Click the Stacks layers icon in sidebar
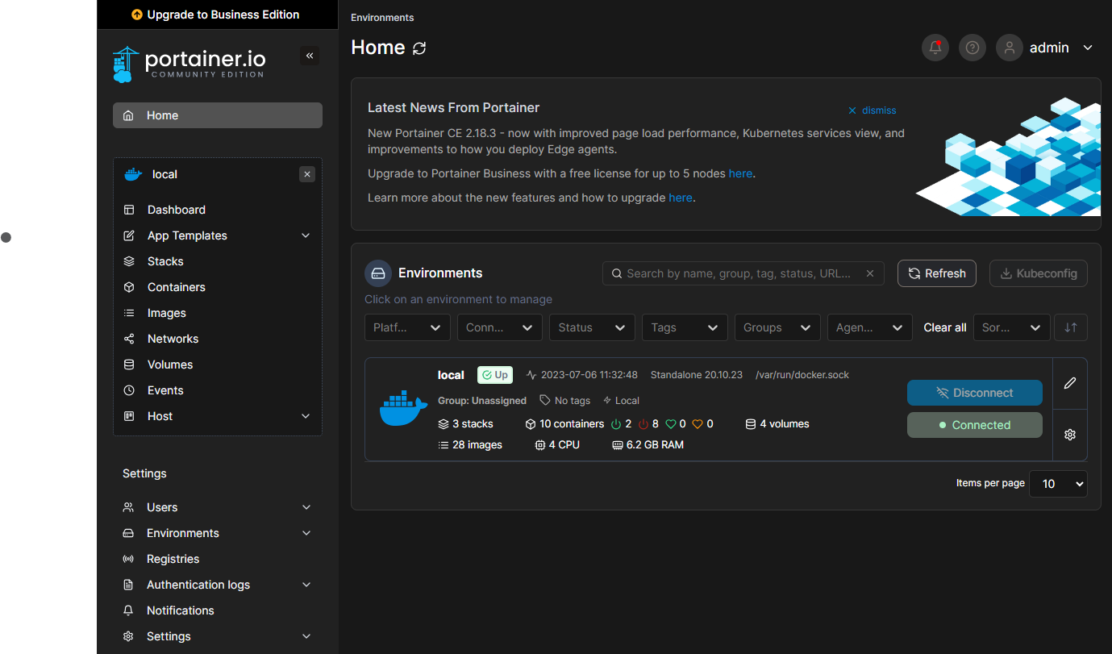 tap(129, 261)
